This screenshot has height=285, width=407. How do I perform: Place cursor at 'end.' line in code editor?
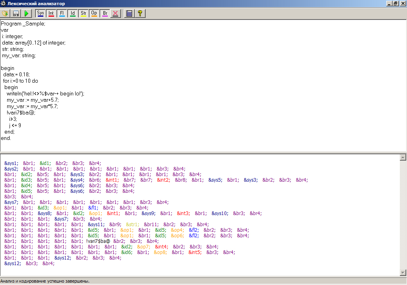(x=6, y=138)
